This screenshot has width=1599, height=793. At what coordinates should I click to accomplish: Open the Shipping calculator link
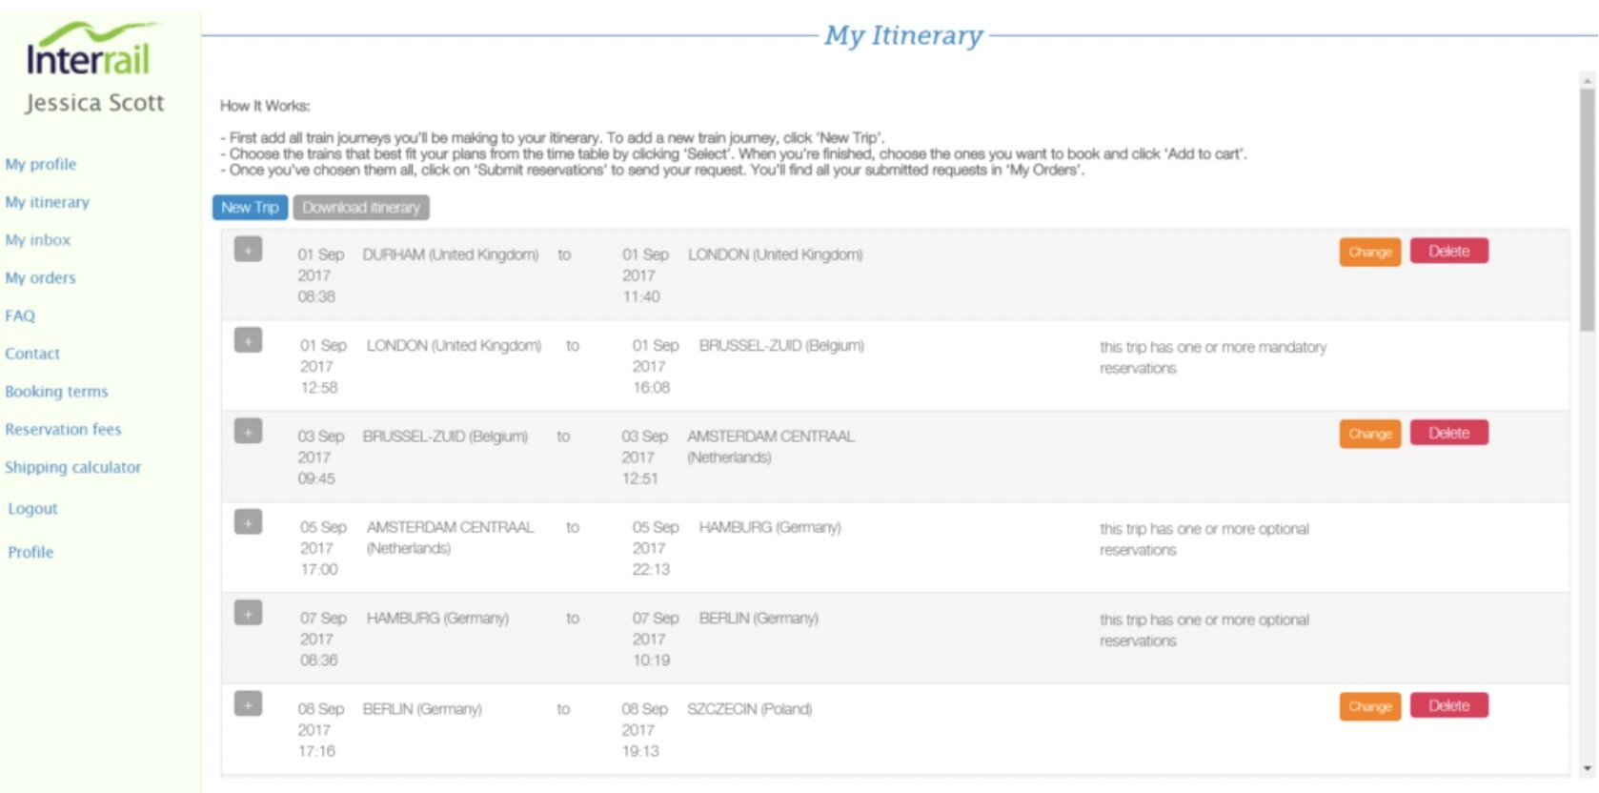click(72, 467)
